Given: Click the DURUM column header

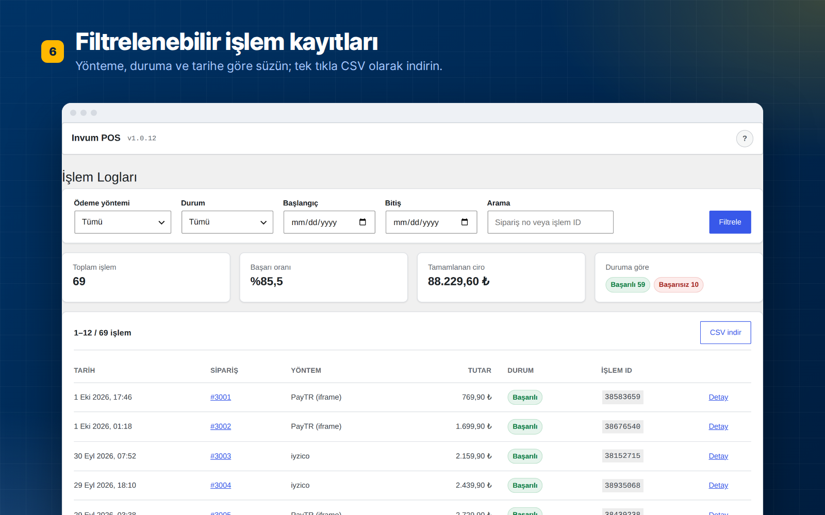Looking at the screenshot, I should pyautogui.click(x=521, y=370).
